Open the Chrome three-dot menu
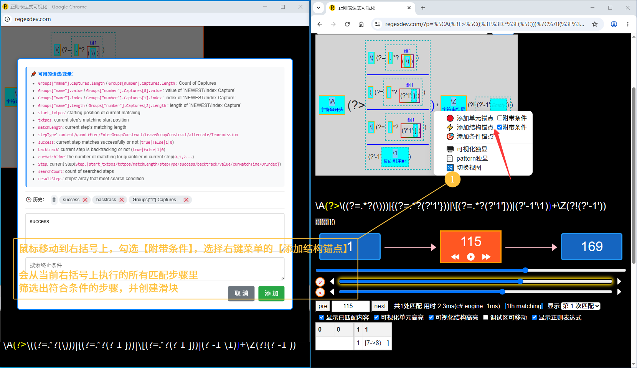Viewport: 637px width, 368px height. [628, 24]
